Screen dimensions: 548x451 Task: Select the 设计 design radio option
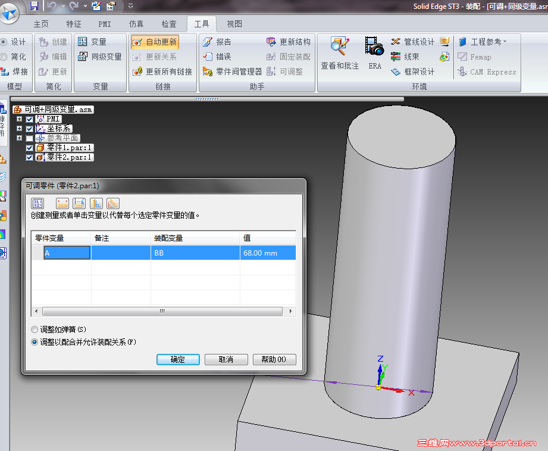click(x=4, y=42)
